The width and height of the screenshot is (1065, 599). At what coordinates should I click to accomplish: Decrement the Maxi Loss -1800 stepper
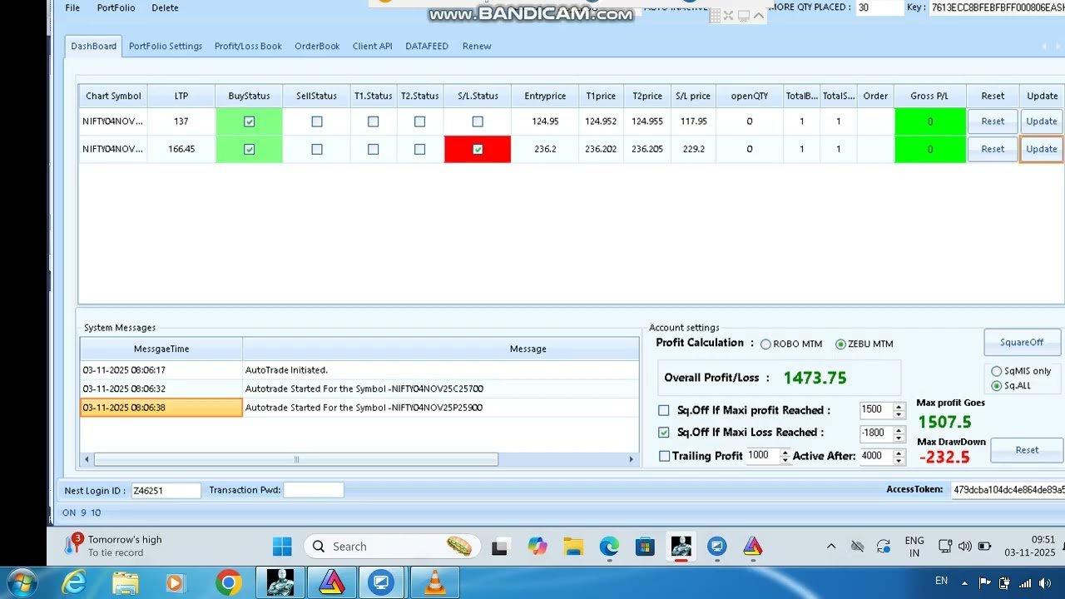point(897,437)
